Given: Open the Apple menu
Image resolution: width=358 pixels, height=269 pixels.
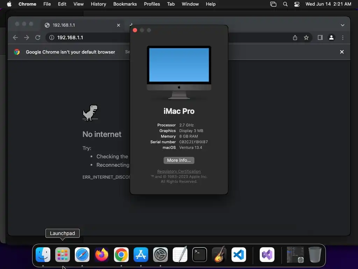Looking at the screenshot, I should 9,4.
